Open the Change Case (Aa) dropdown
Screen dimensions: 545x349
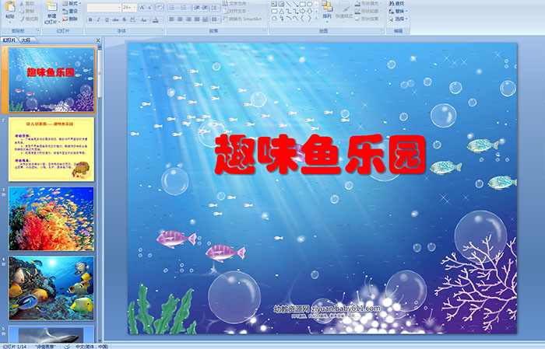144,19
